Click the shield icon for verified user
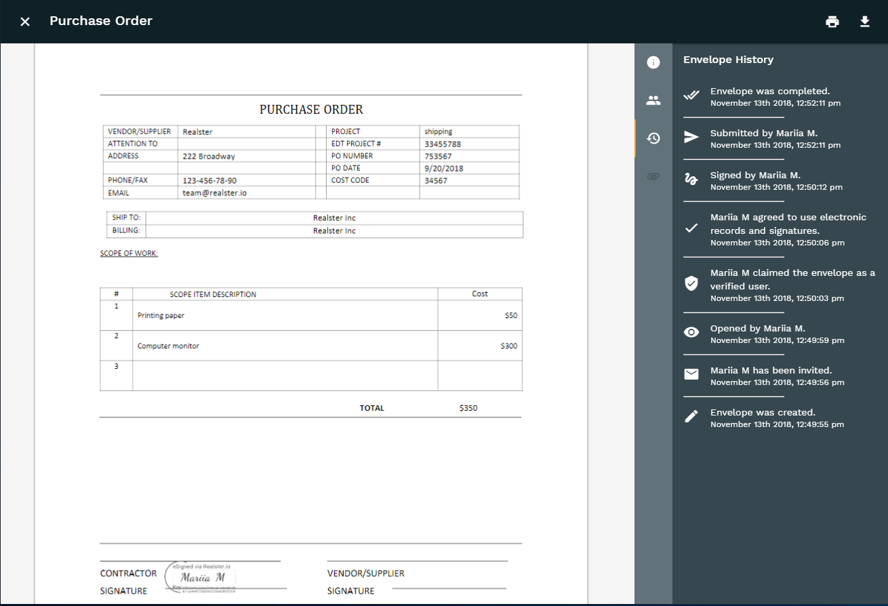The width and height of the screenshot is (888, 606). (x=691, y=284)
